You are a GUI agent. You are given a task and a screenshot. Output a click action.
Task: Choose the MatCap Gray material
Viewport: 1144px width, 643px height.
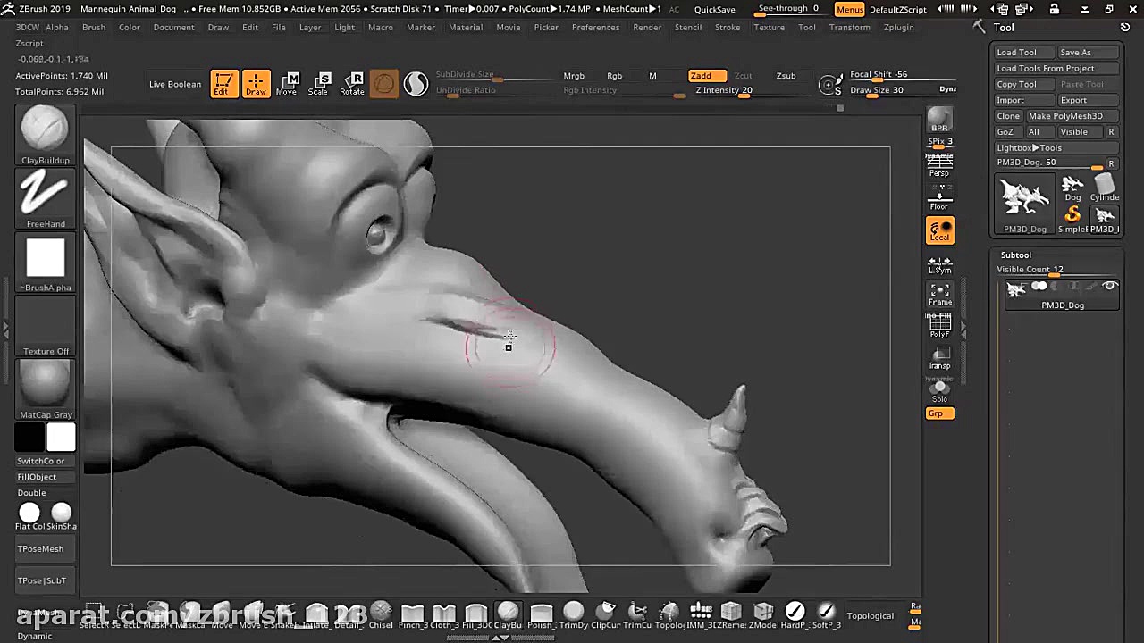click(45, 384)
